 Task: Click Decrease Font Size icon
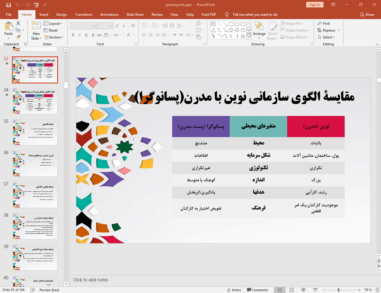point(125,26)
